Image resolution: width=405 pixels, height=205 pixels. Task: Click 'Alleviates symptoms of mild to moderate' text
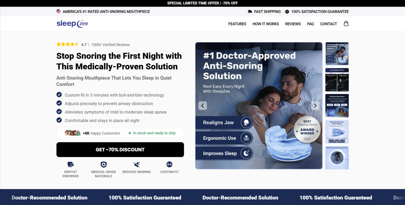[x=116, y=112]
